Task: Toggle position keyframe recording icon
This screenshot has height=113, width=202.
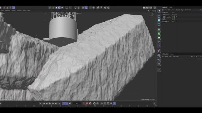Action: (x=102, y=103)
